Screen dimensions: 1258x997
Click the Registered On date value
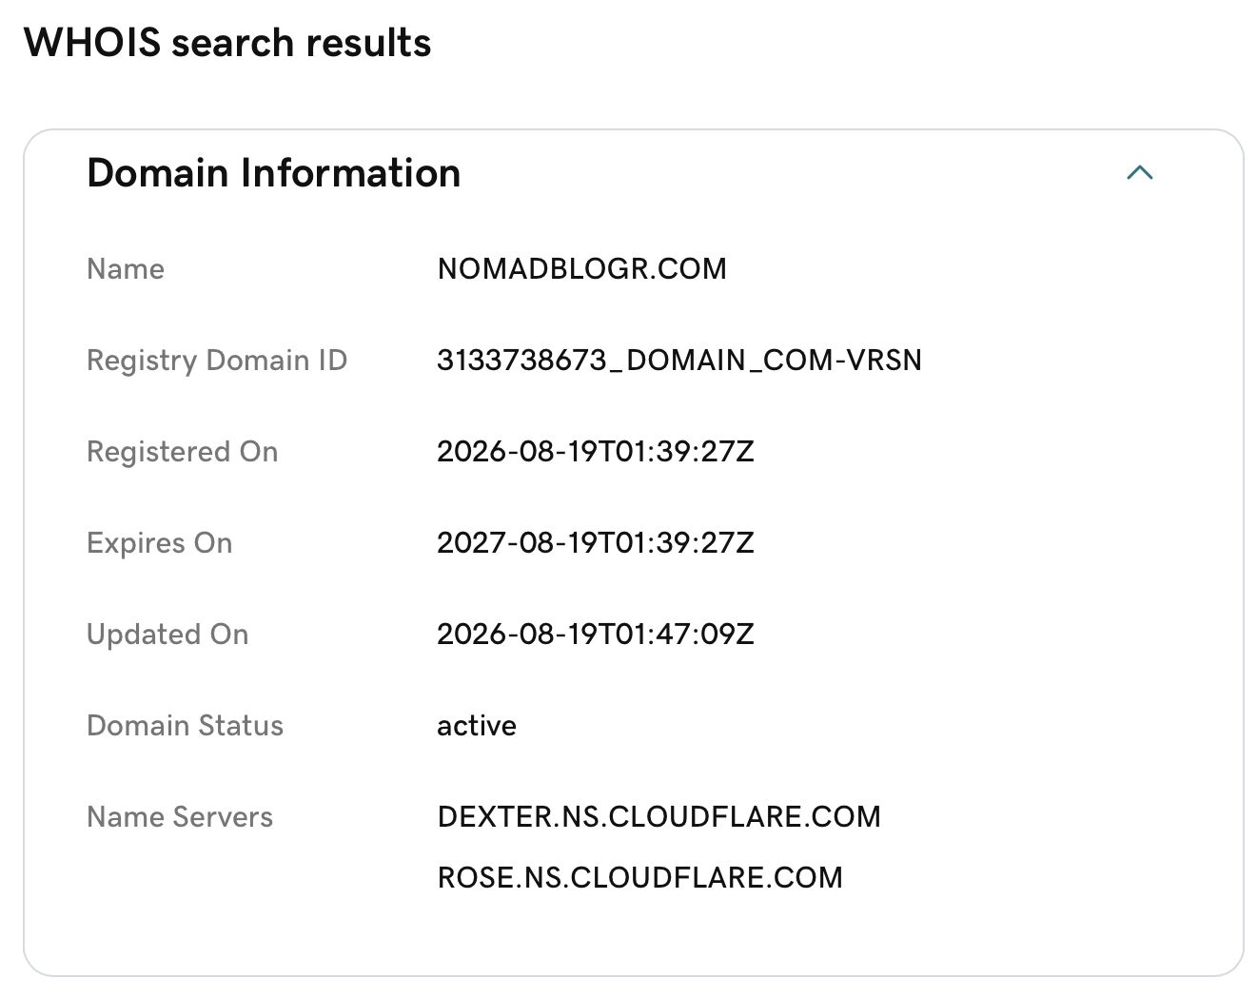tap(596, 452)
